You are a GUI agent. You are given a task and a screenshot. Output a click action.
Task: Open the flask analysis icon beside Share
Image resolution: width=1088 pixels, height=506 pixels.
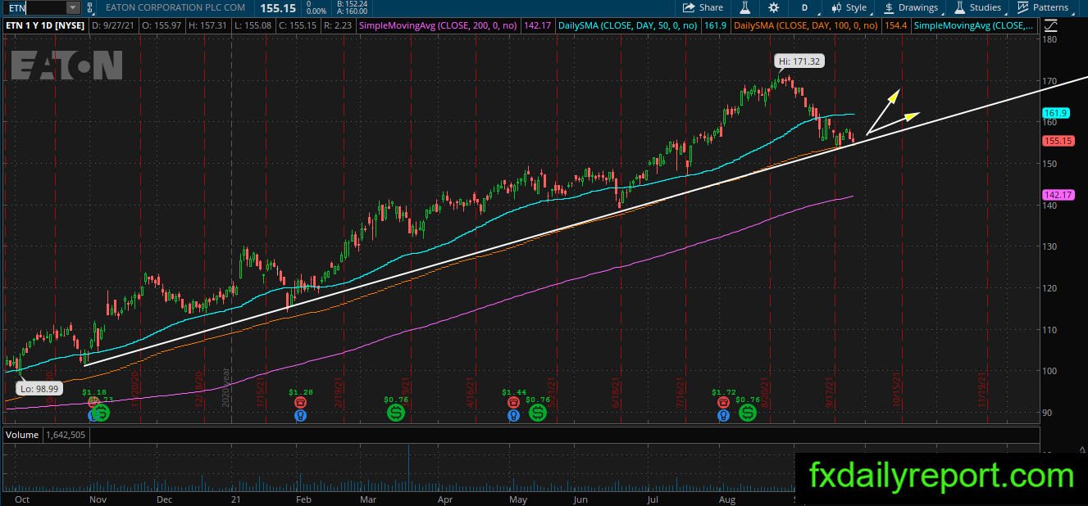tap(745, 7)
